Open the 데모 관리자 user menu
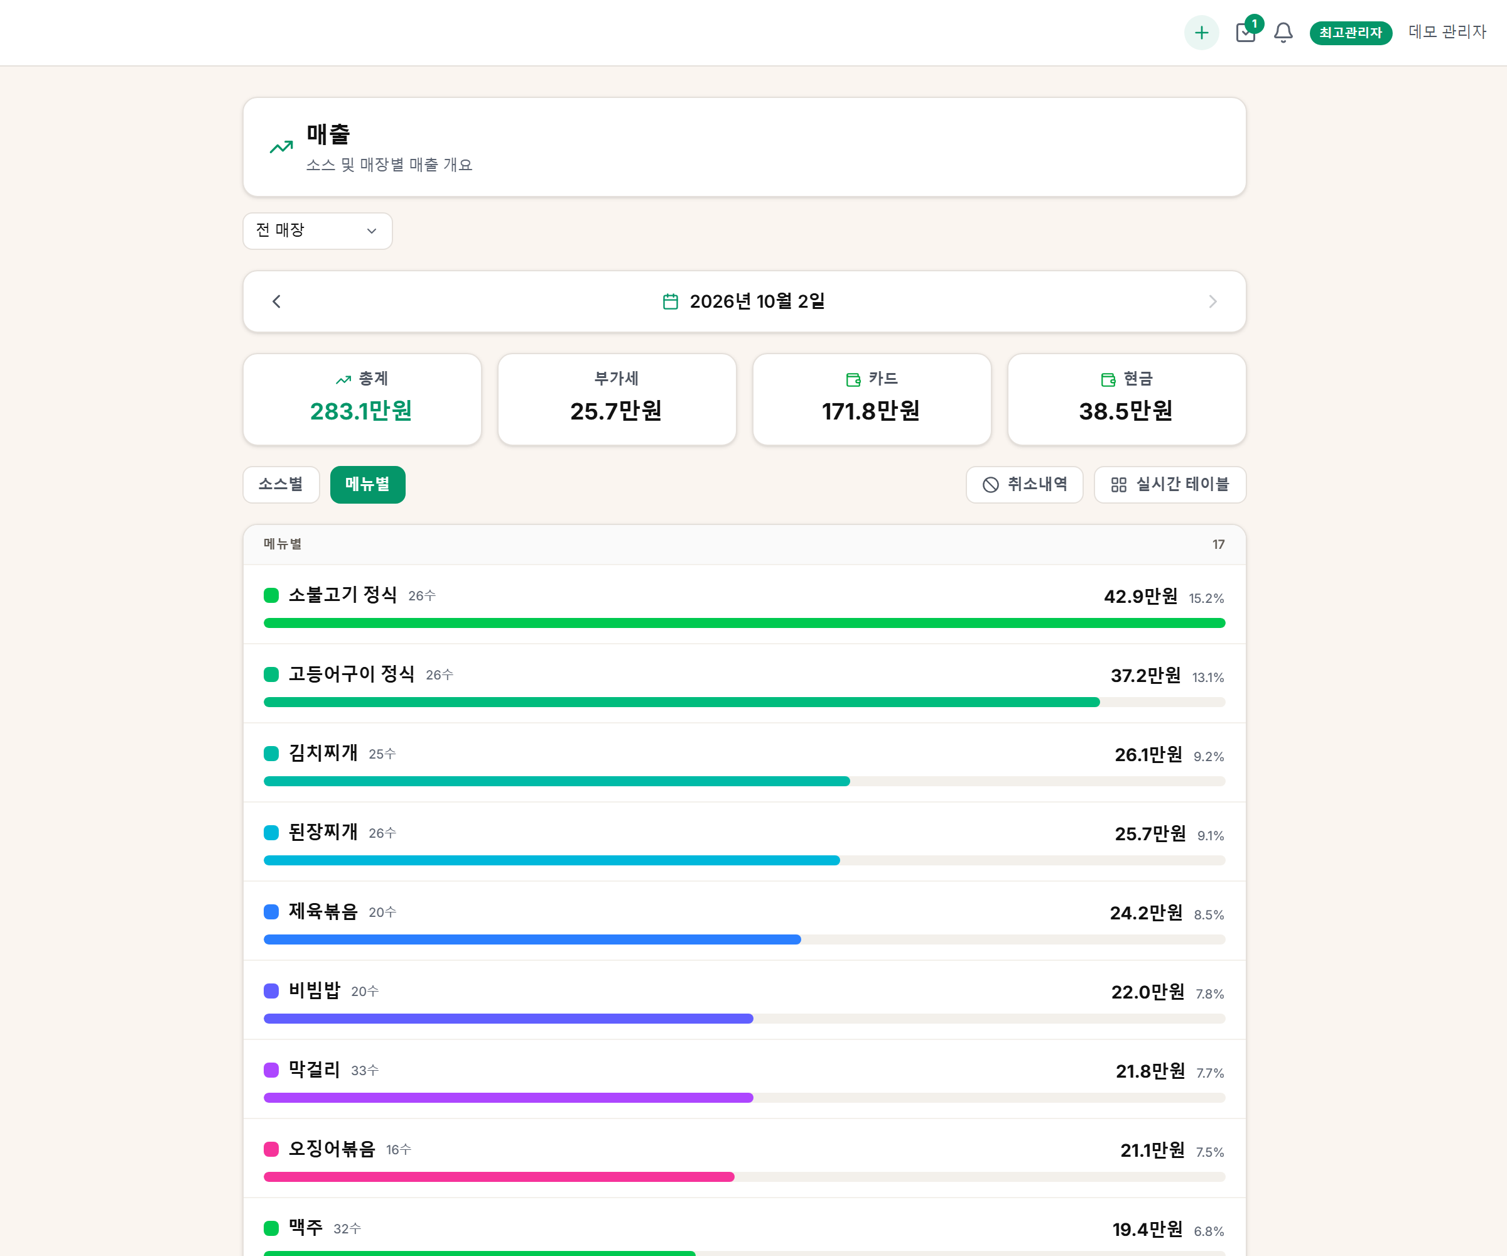The width and height of the screenshot is (1507, 1256). 1447,31
